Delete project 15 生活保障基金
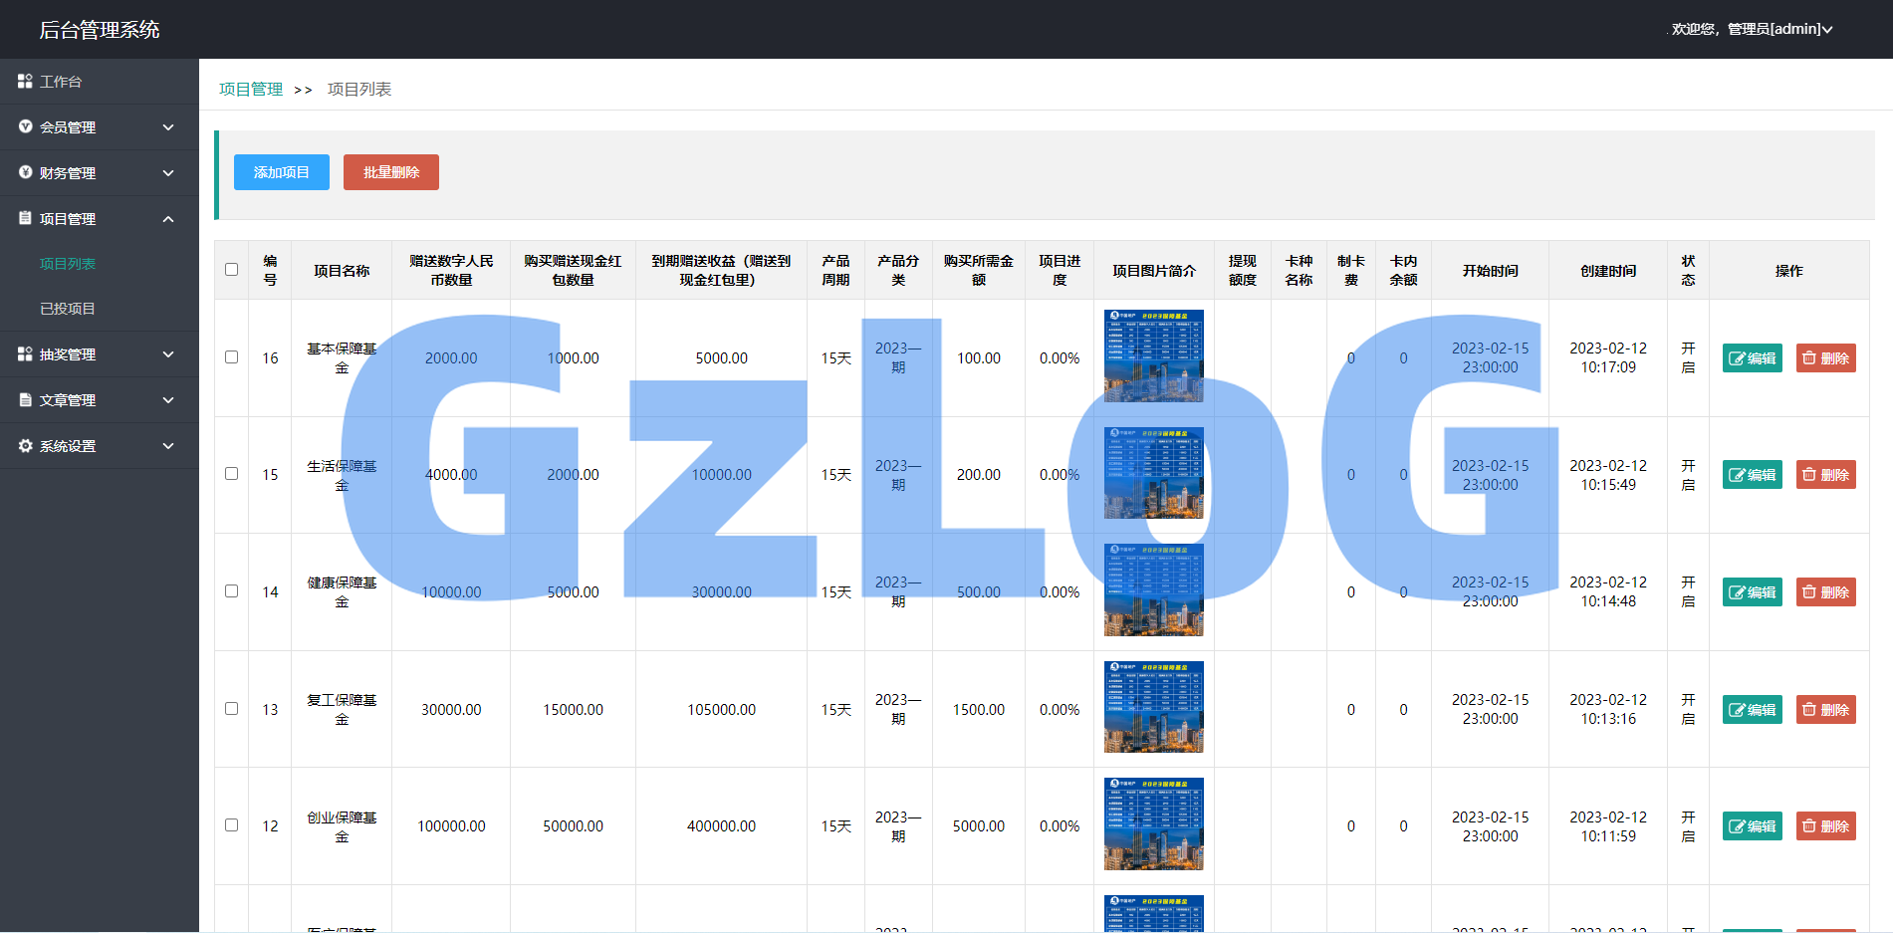1893x933 pixels. (1826, 475)
